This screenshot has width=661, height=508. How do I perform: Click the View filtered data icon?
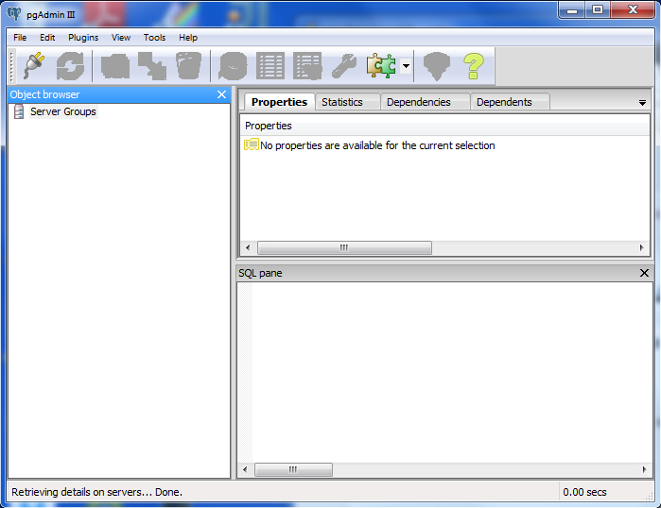307,66
